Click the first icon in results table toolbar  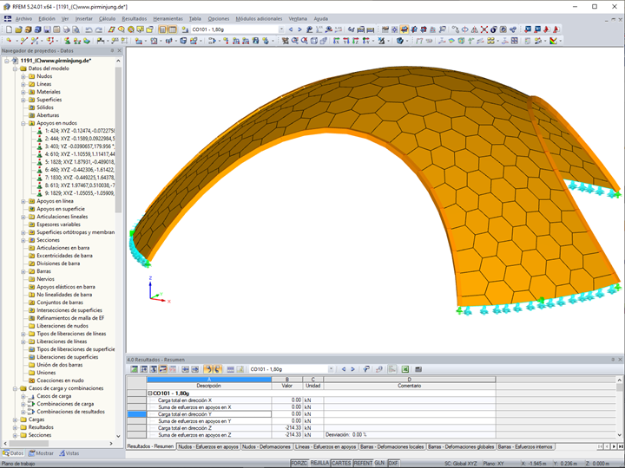(134, 369)
